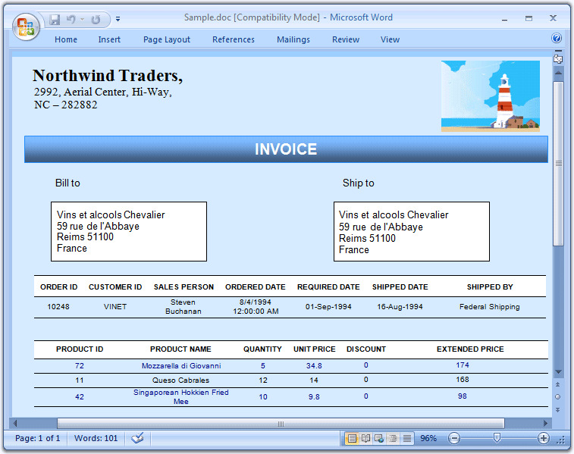Open the Office Button menu
The image size is (574, 454).
tap(26, 27)
